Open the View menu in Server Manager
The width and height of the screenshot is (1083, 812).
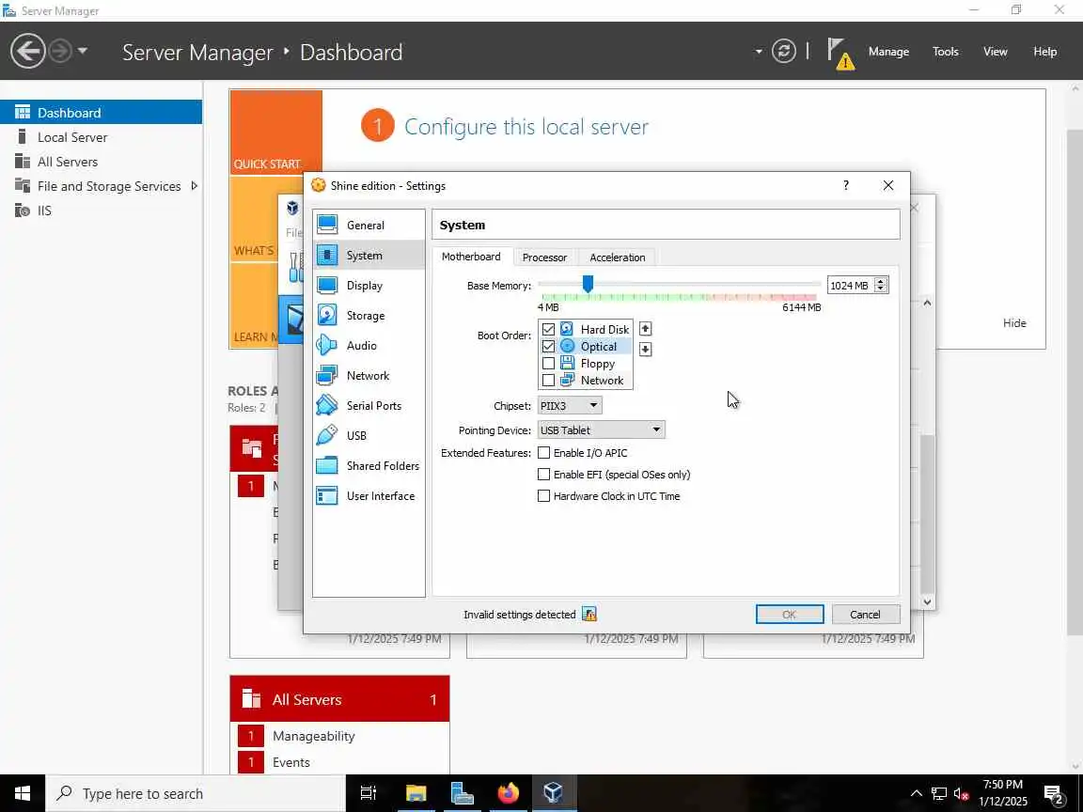point(996,52)
